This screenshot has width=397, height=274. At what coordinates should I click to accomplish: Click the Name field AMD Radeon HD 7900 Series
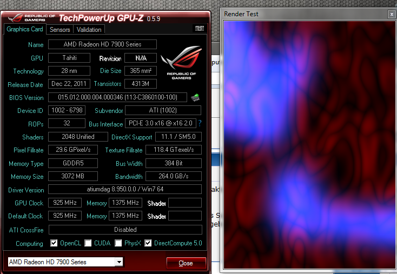pyautogui.click(x=102, y=44)
